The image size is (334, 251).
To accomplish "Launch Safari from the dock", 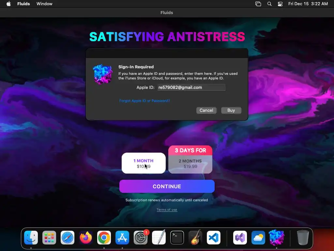I will tap(68, 238).
